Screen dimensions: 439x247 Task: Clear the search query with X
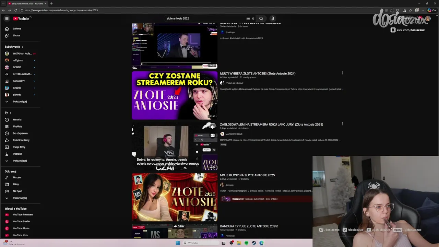pos(253,19)
